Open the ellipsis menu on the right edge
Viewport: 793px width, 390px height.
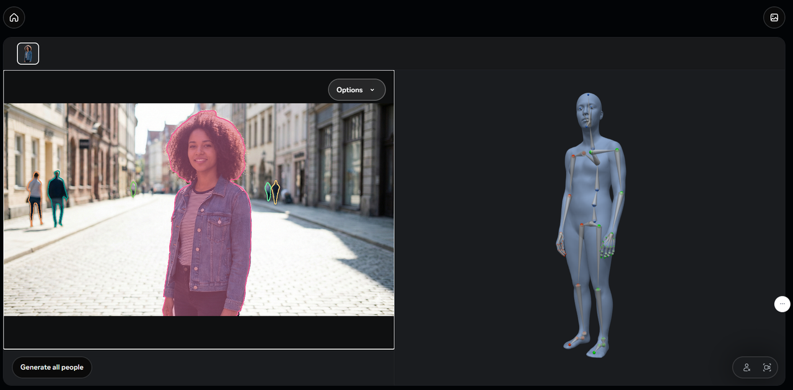(x=782, y=303)
